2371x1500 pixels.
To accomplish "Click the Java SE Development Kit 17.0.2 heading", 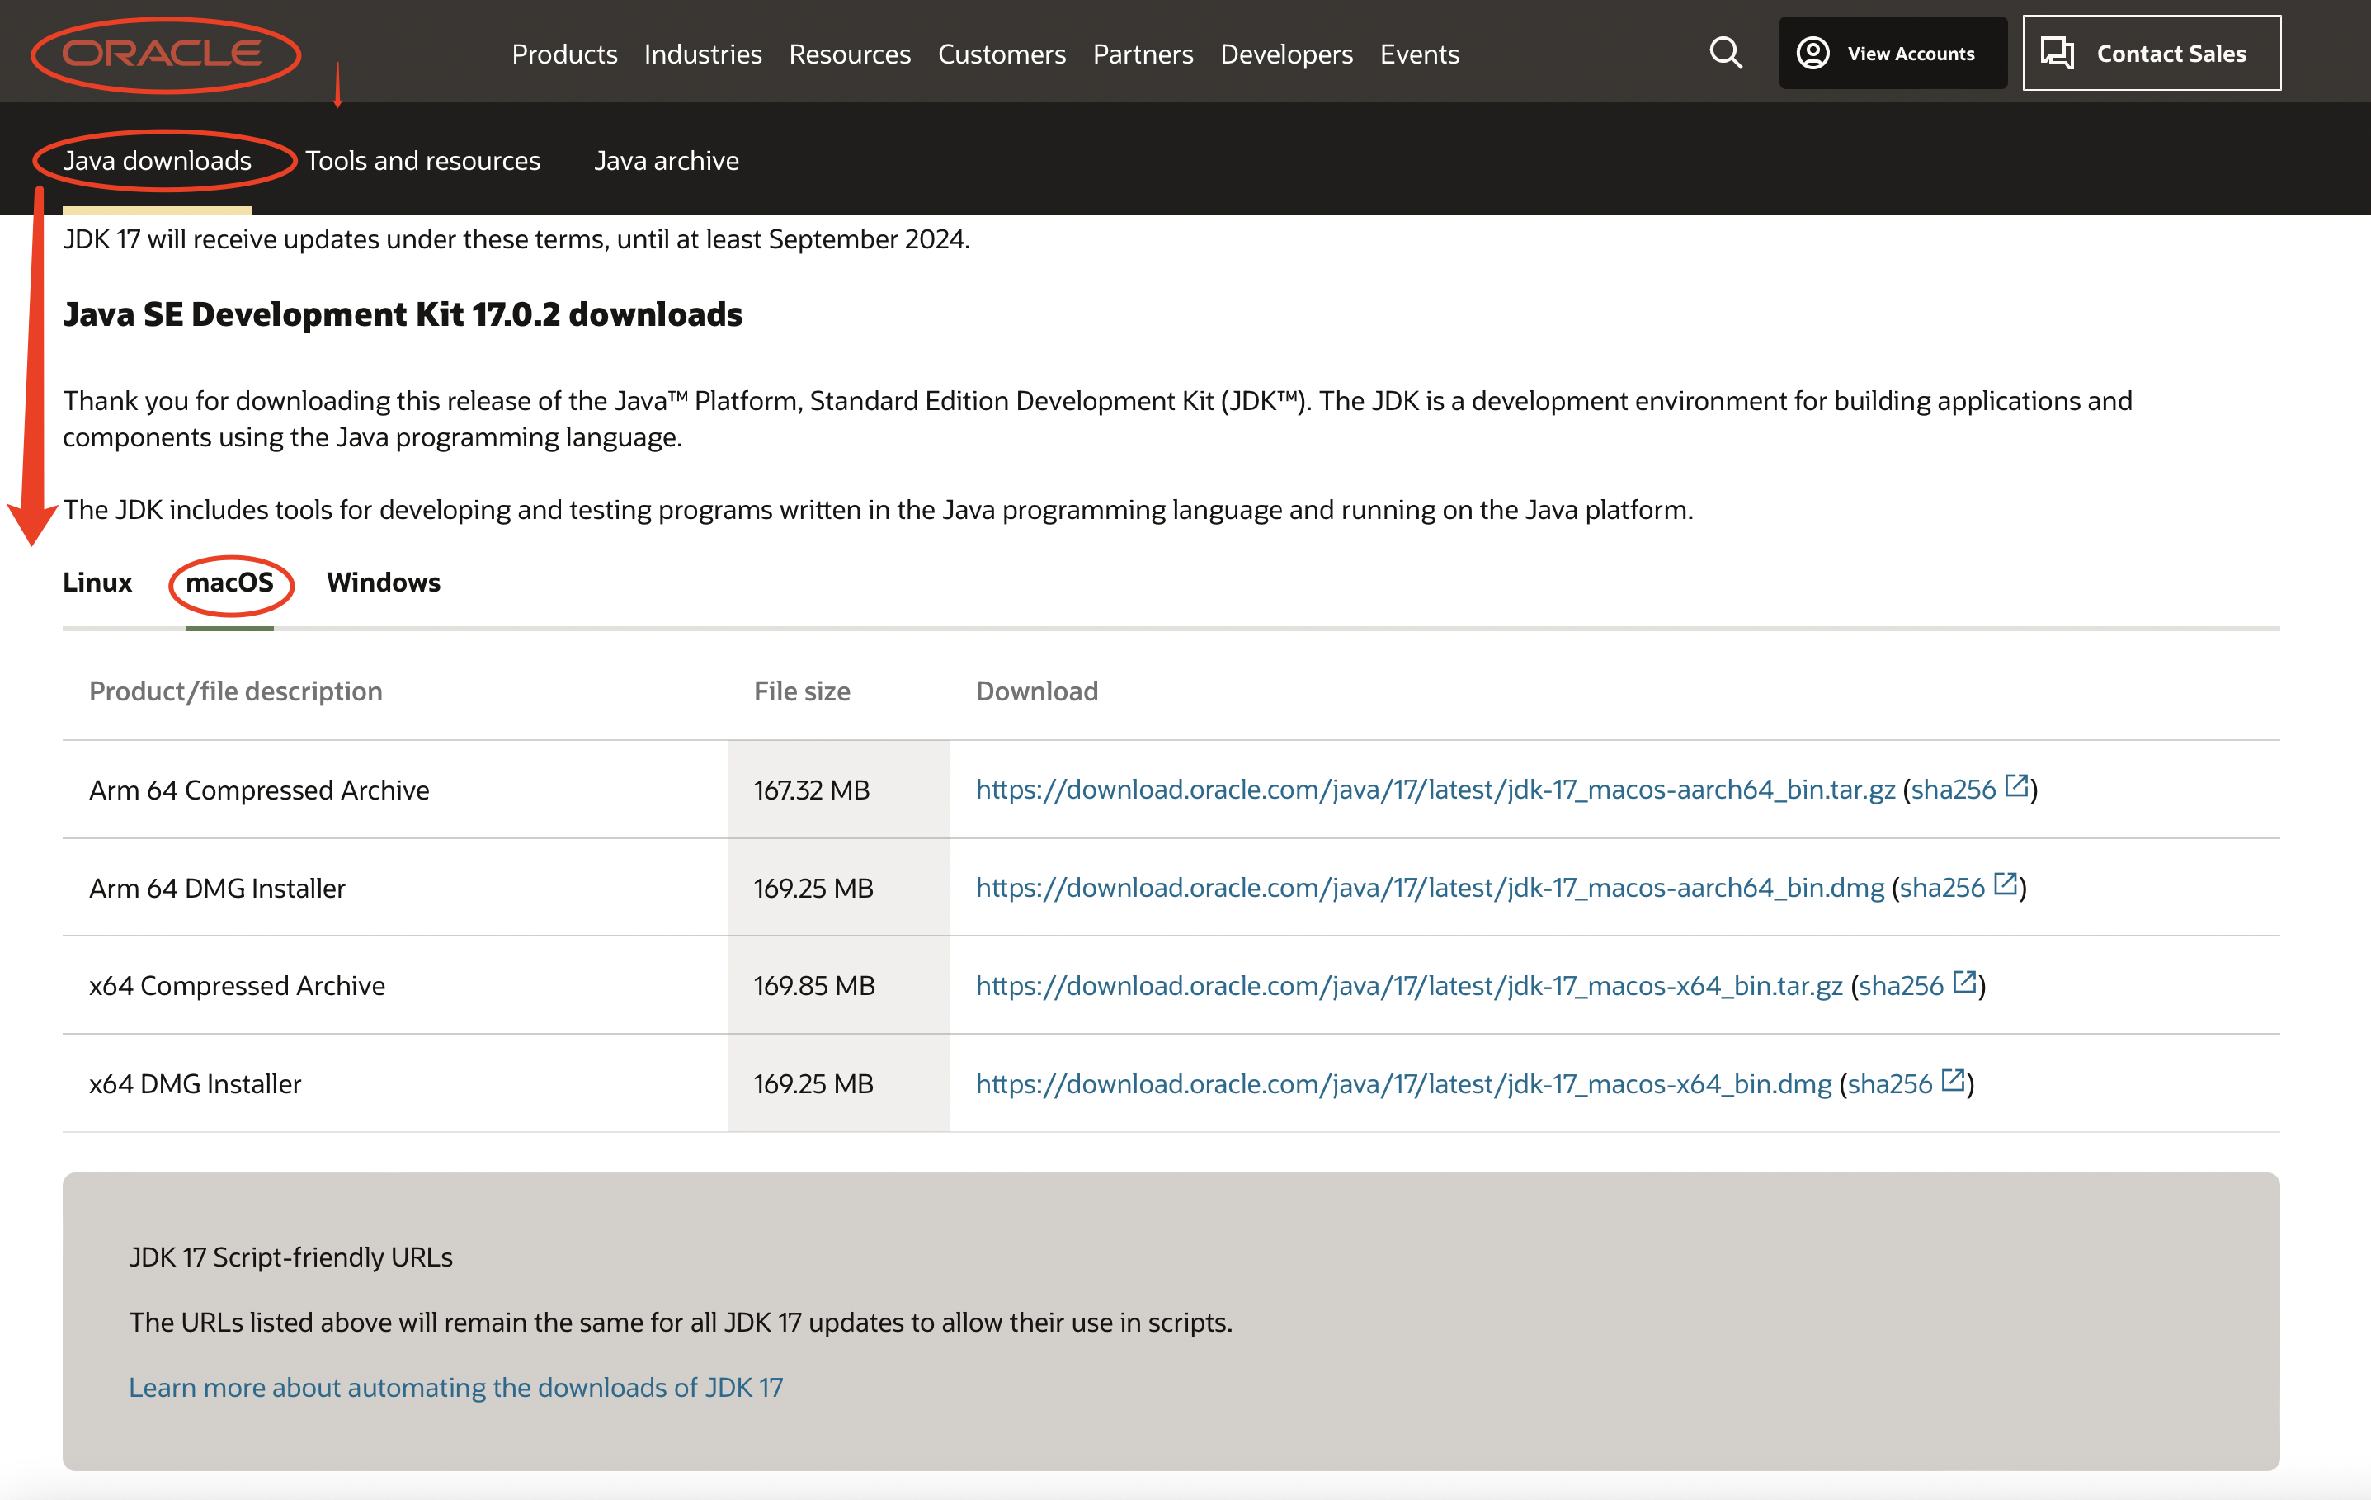I will (x=403, y=314).
